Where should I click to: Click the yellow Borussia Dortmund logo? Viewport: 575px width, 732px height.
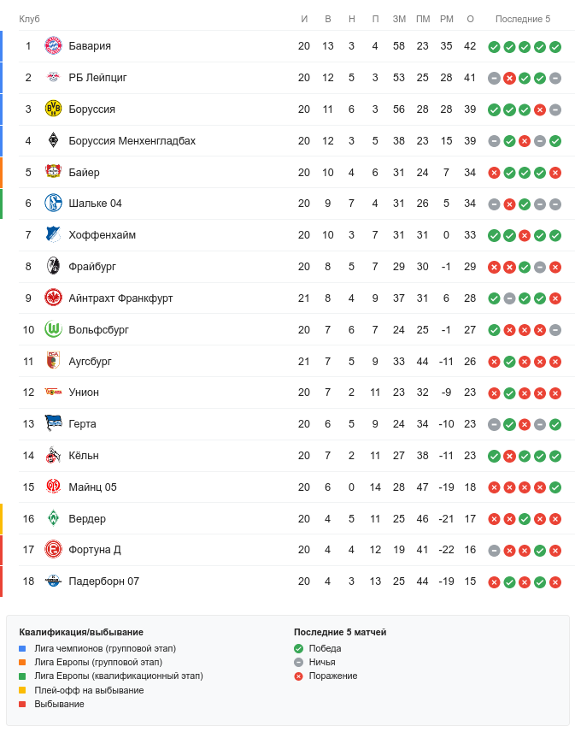pyautogui.click(x=54, y=109)
